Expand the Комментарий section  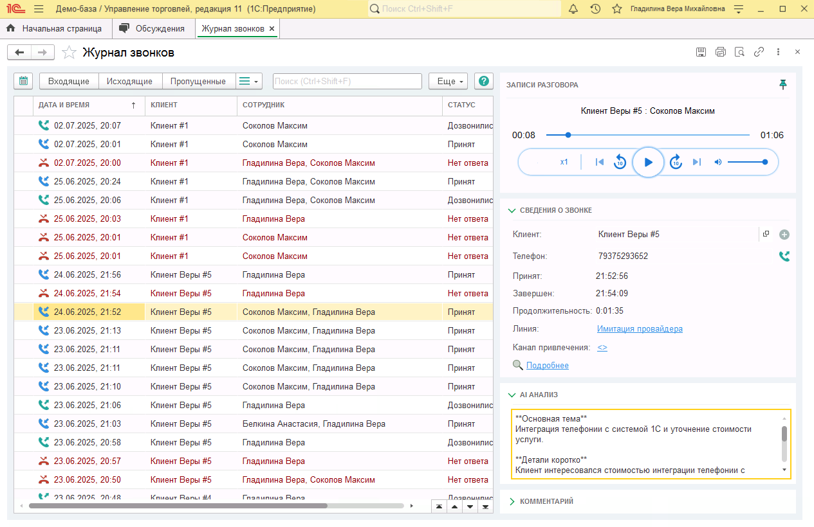[512, 501]
